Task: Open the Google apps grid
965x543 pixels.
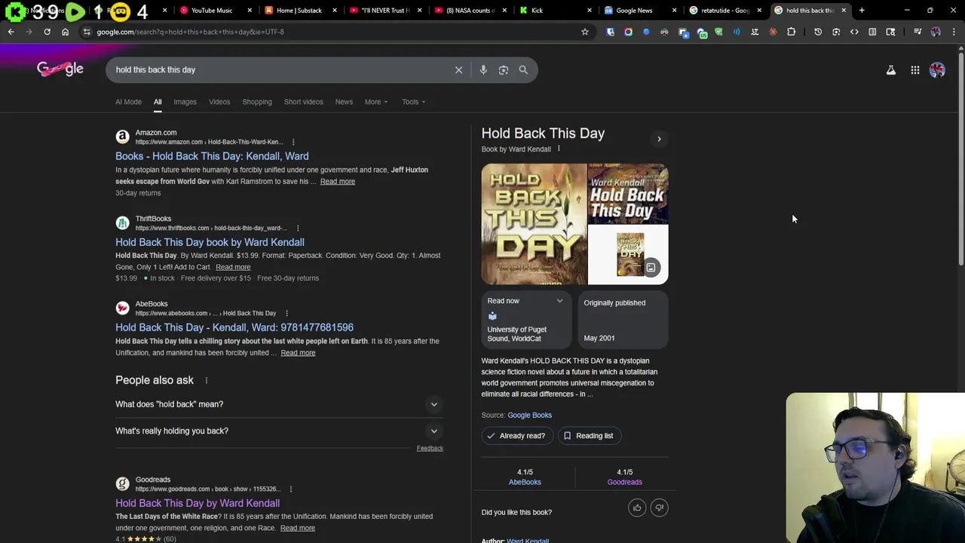Action: 915,69
